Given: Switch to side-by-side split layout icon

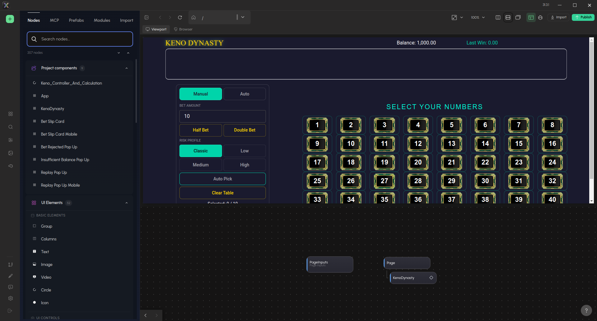Looking at the screenshot, I should pyautogui.click(x=498, y=17).
